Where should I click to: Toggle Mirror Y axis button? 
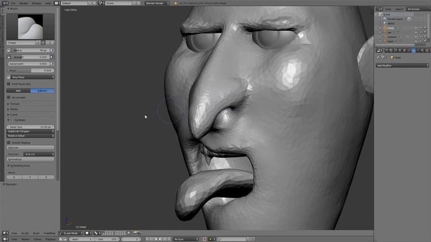tap(30, 177)
